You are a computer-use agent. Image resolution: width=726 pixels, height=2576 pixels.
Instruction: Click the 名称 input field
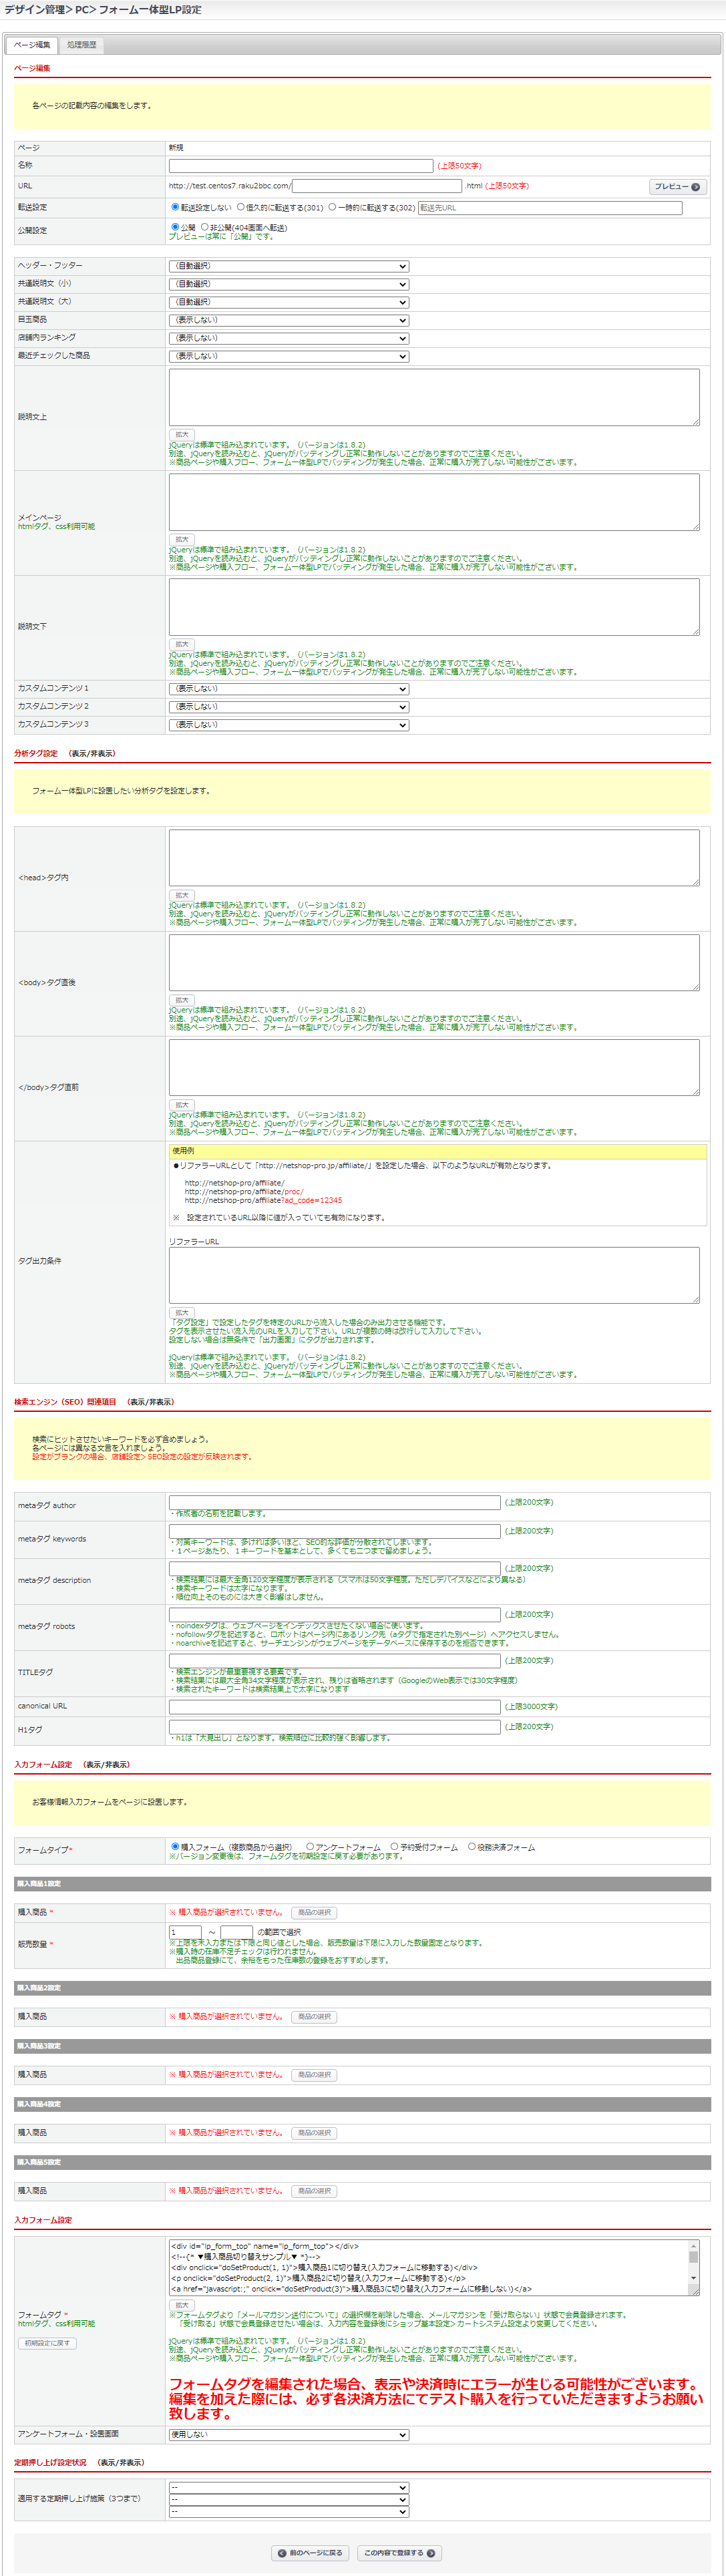301,165
